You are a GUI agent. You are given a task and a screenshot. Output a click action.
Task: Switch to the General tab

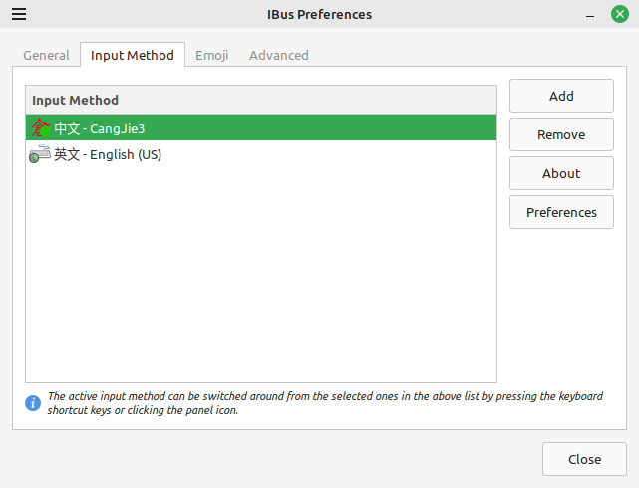pos(46,56)
